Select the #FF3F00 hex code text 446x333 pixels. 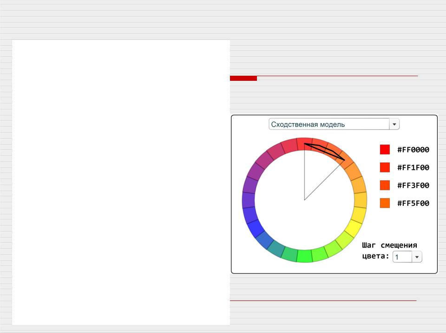(413, 185)
